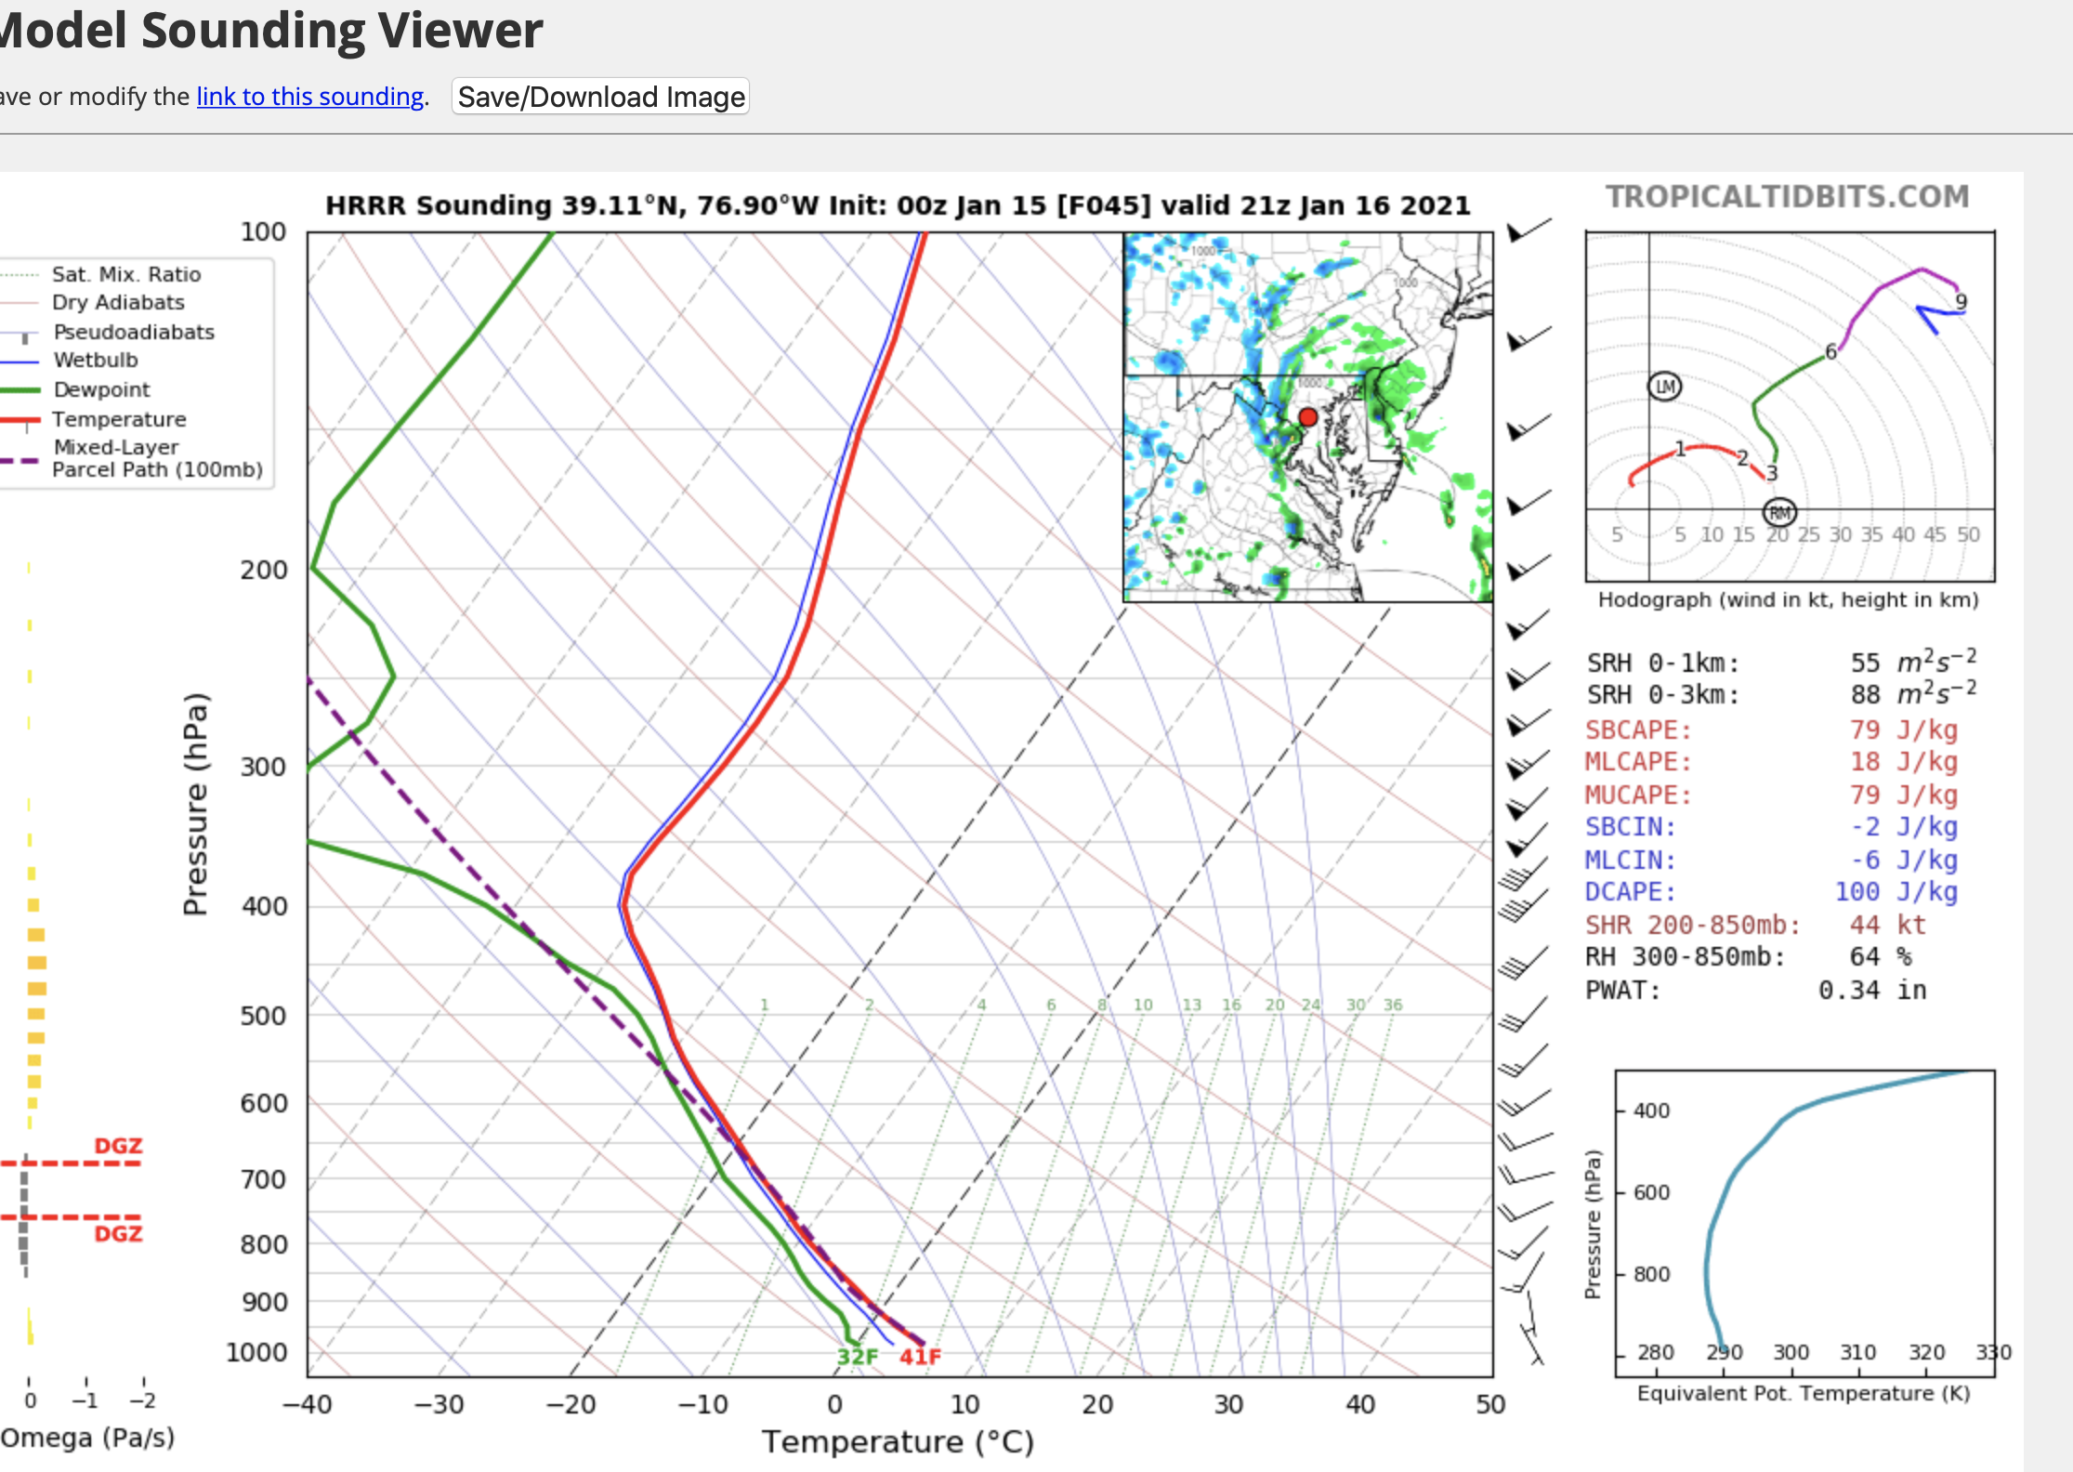Click the 100 hPa pressure tick label
The image size is (2073, 1472).
264,231
